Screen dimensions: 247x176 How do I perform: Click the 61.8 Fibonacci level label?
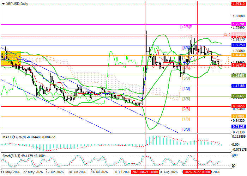tap(227, 34)
